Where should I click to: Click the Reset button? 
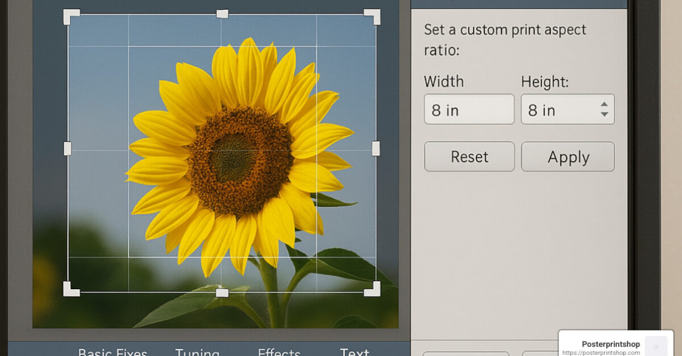[x=469, y=156]
